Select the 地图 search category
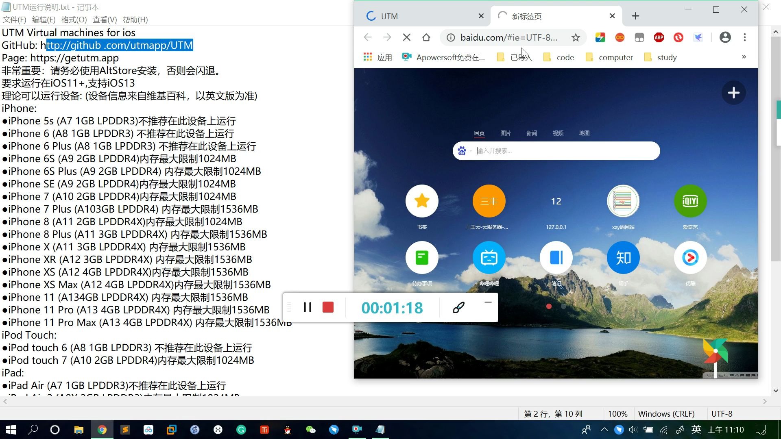The width and height of the screenshot is (781, 439). click(584, 133)
